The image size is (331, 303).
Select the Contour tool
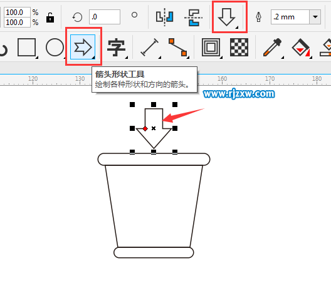pyautogui.click(x=211, y=47)
